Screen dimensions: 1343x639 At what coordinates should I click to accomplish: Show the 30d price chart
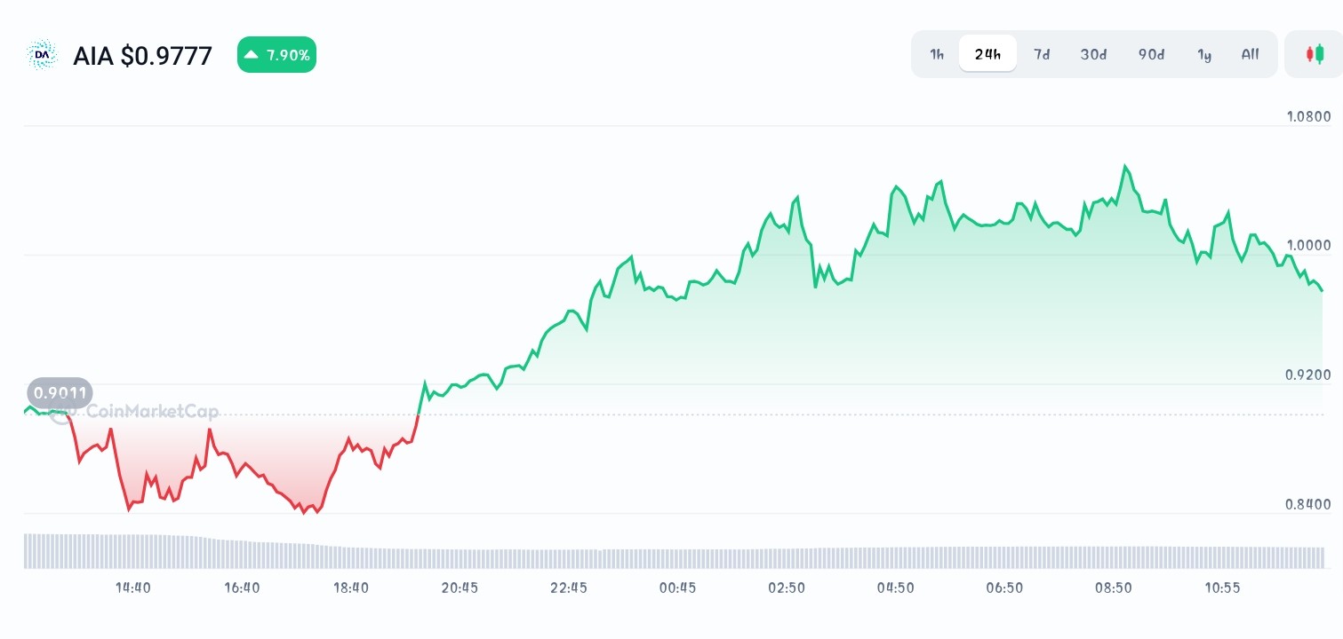1092,54
